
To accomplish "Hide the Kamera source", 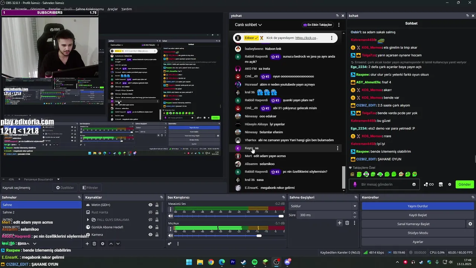I will click(151, 234).
